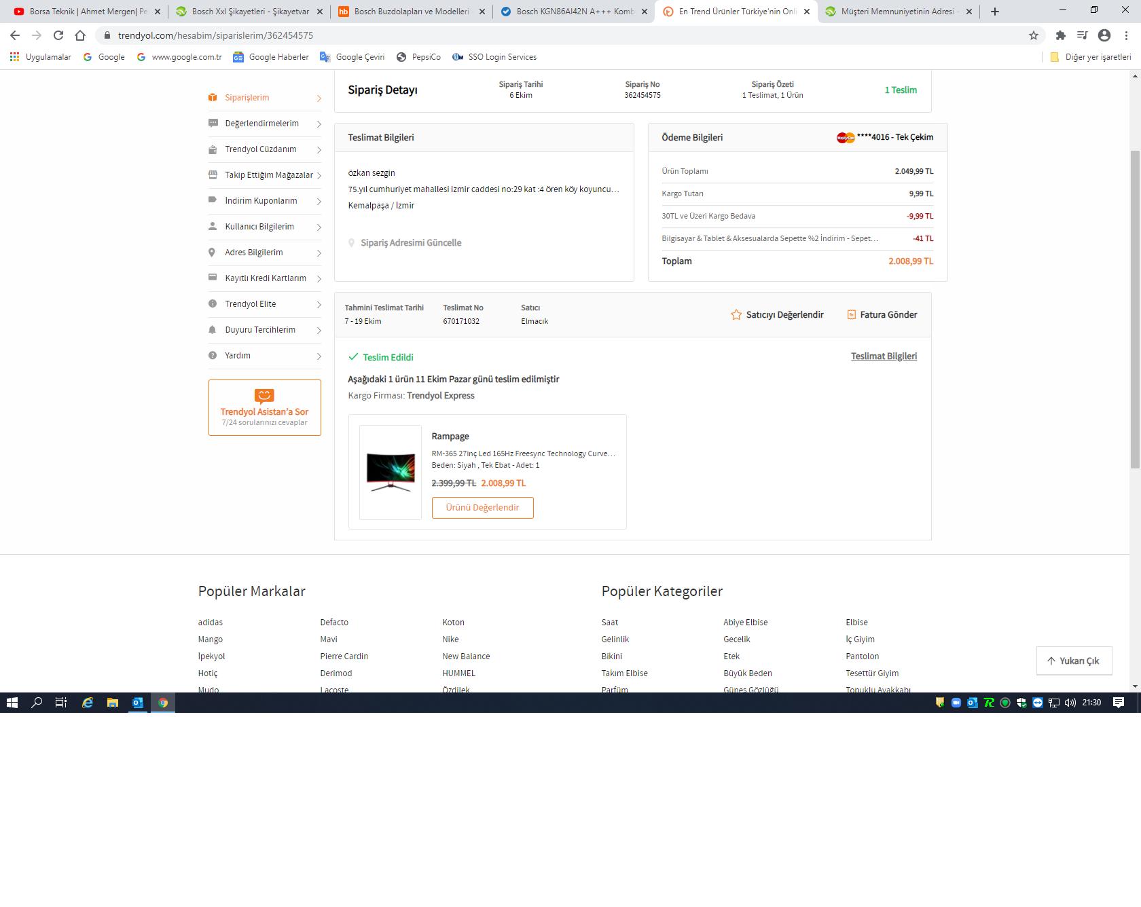The image size is (1141, 907).
Task: Click Fatura Gönder
Action: coord(882,315)
